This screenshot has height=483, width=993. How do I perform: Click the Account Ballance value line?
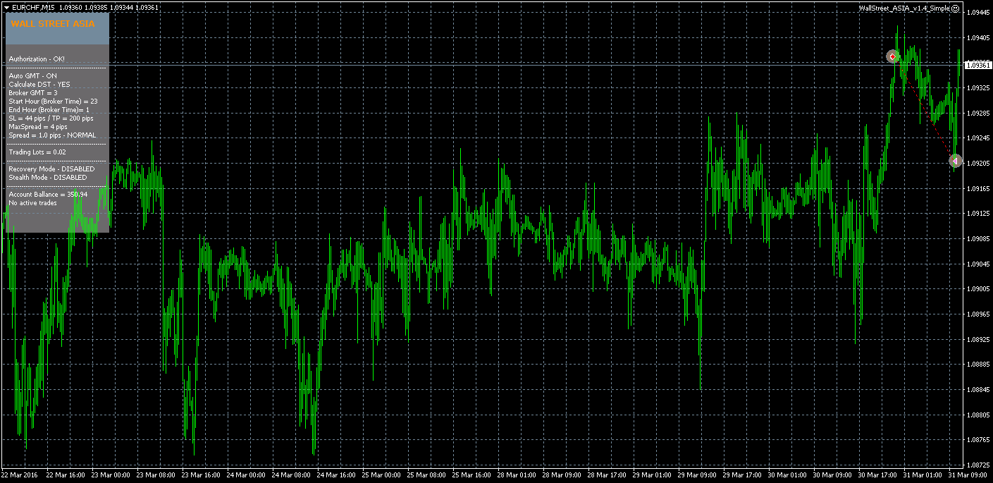click(x=48, y=194)
